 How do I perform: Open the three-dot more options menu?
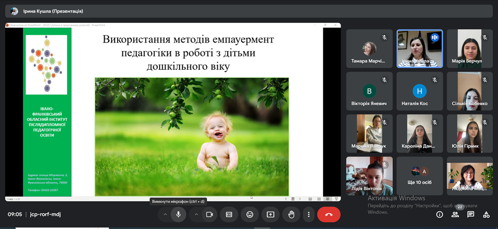pyautogui.click(x=309, y=215)
